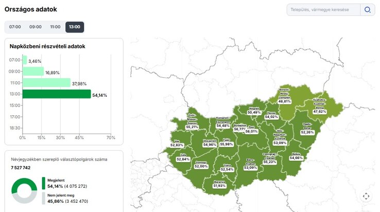Screen dimensions: 380x212
Task: Click the map recenter icon
Action: (x=366, y=196)
